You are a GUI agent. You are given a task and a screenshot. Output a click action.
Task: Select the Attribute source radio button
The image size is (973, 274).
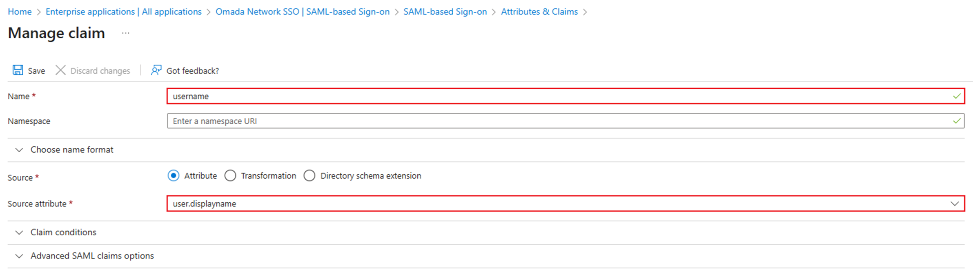174,175
